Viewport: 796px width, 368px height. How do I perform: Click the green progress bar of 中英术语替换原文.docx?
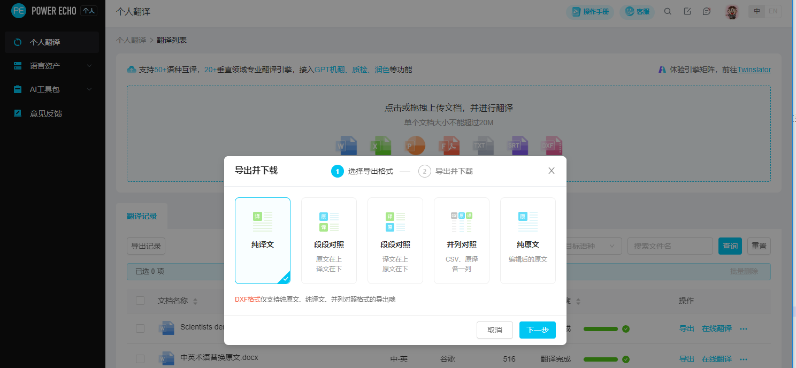602,359
